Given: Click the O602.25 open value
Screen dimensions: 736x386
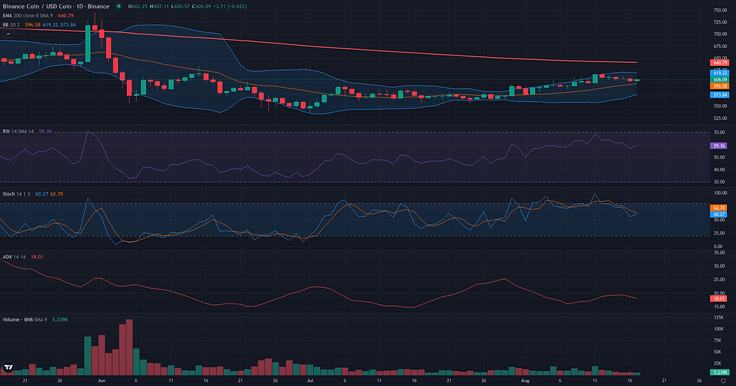Looking at the screenshot, I should 137,6.
